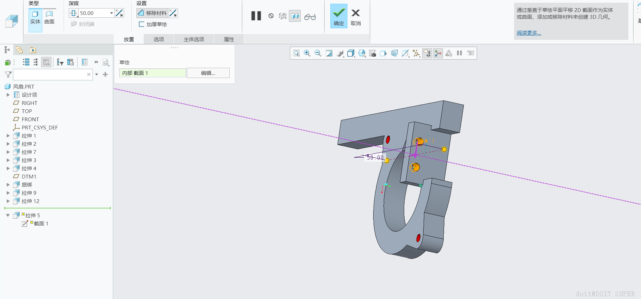Collapse the 拉伸 5 tree node
Image resolution: width=641 pixels, height=299 pixels.
(x=8, y=215)
